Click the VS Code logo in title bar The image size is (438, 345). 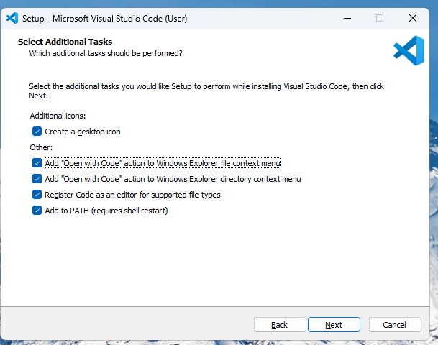pos(12,19)
